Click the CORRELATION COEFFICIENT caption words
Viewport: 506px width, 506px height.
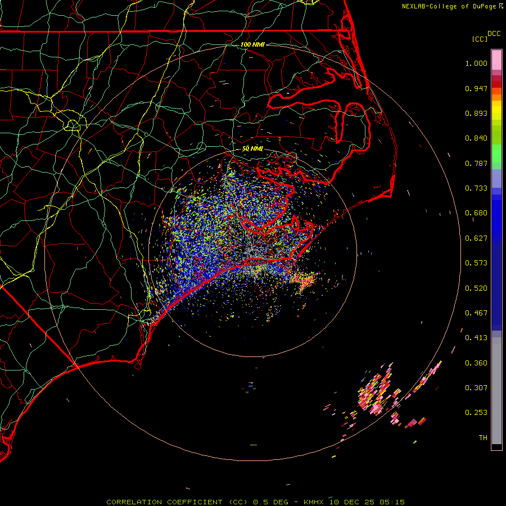[x=164, y=502]
